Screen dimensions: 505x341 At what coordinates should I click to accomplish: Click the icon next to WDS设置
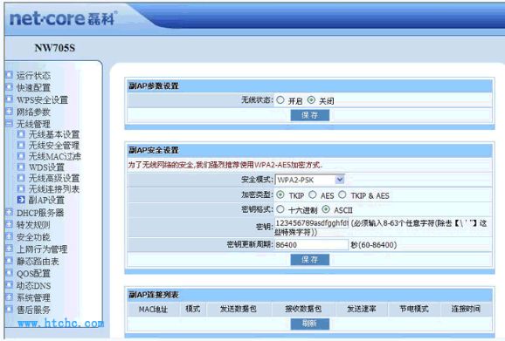tap(21, 167)
